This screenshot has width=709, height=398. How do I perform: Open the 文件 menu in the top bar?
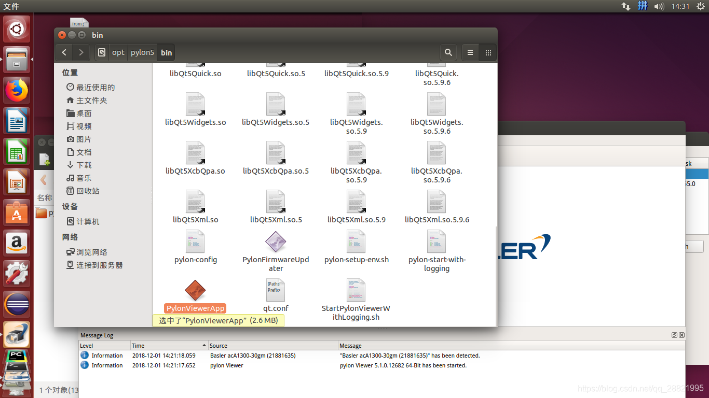click(11, 6)
